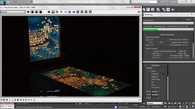
Task: Click the Auto Key button
Action: [x=142, y=104]
